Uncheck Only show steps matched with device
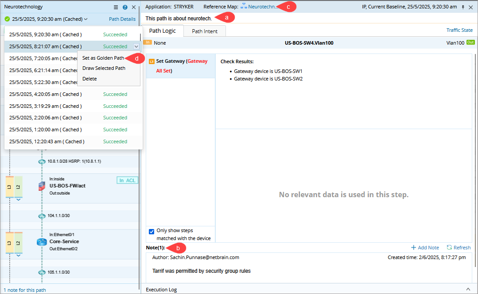The image size is (478, 294). [x=152, y=231]
